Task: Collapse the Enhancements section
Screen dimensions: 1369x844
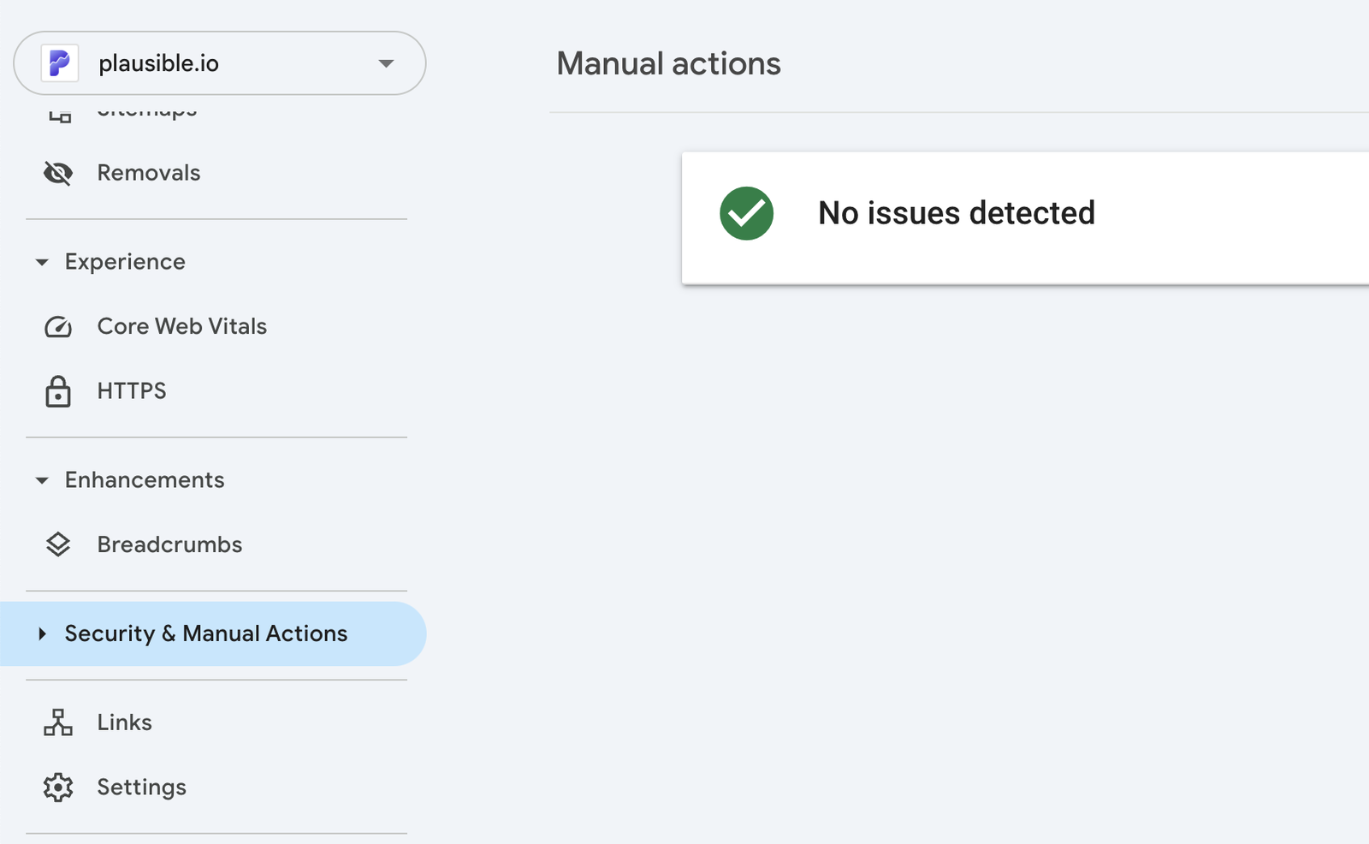Action: point(43,480)
